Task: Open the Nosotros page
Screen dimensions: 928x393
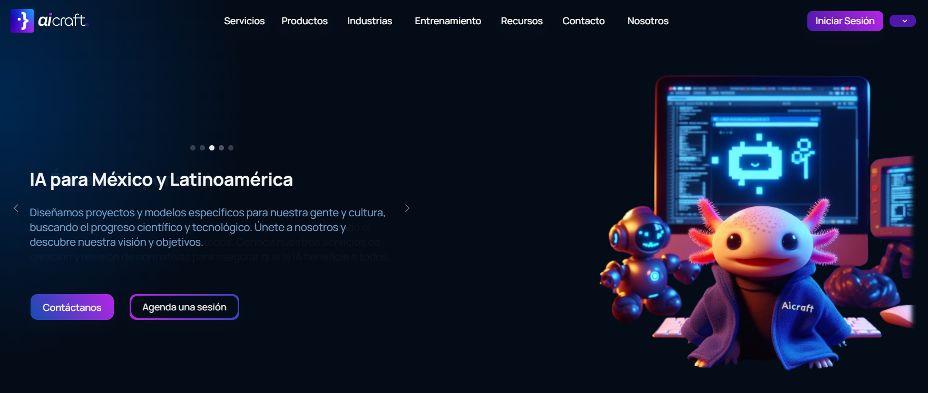Action: point(648,21)
